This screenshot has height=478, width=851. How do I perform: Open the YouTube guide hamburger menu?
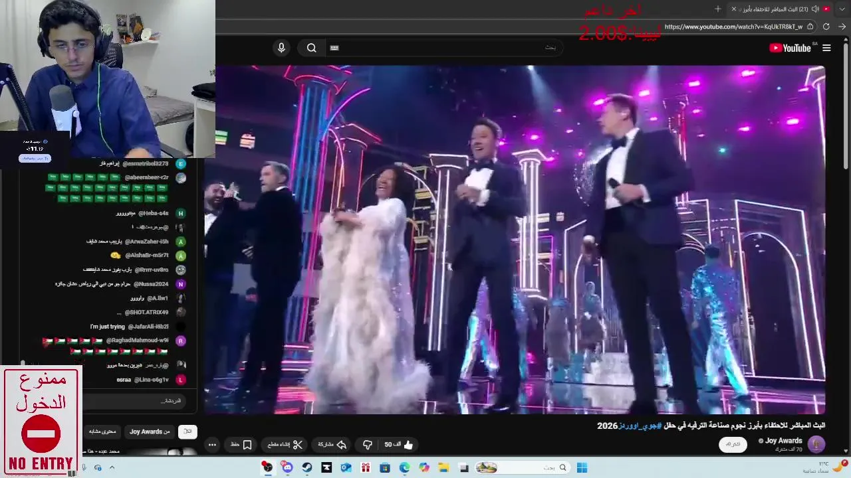click(x=826, y=48)
